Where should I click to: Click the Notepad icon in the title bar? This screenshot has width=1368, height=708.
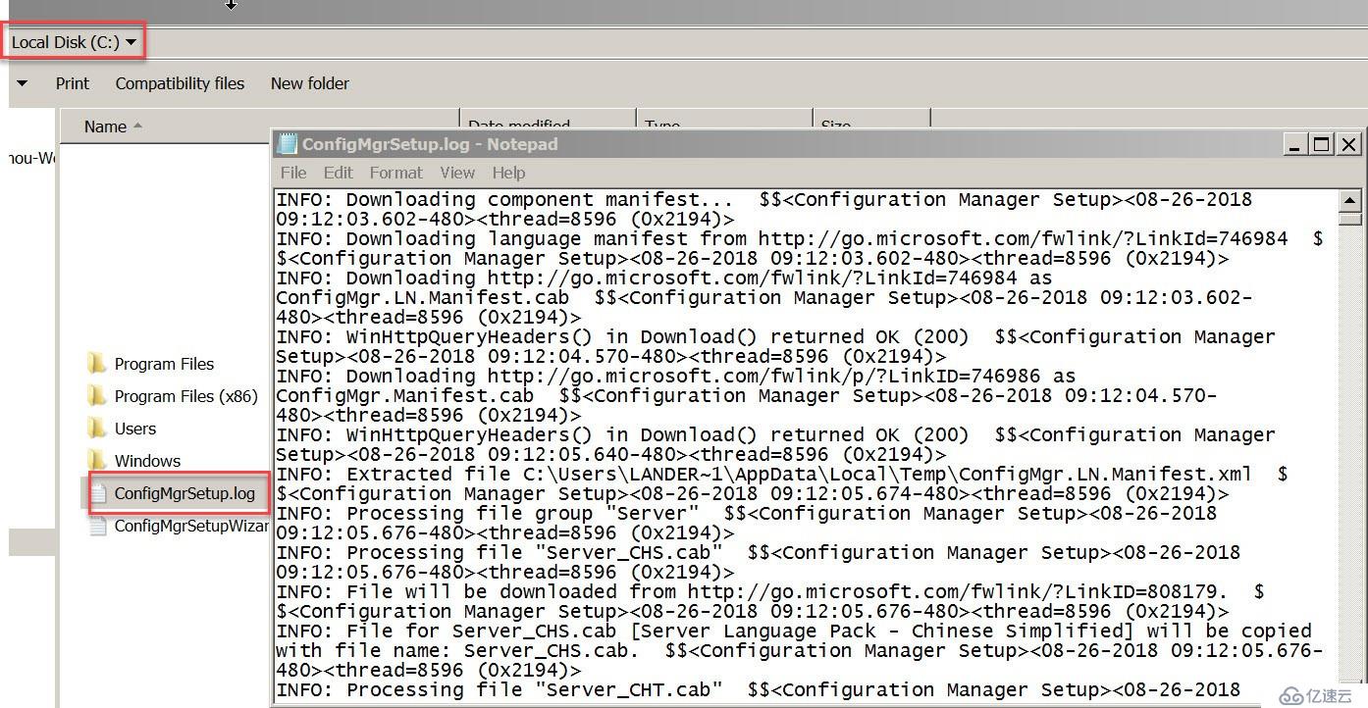[288, 144]
